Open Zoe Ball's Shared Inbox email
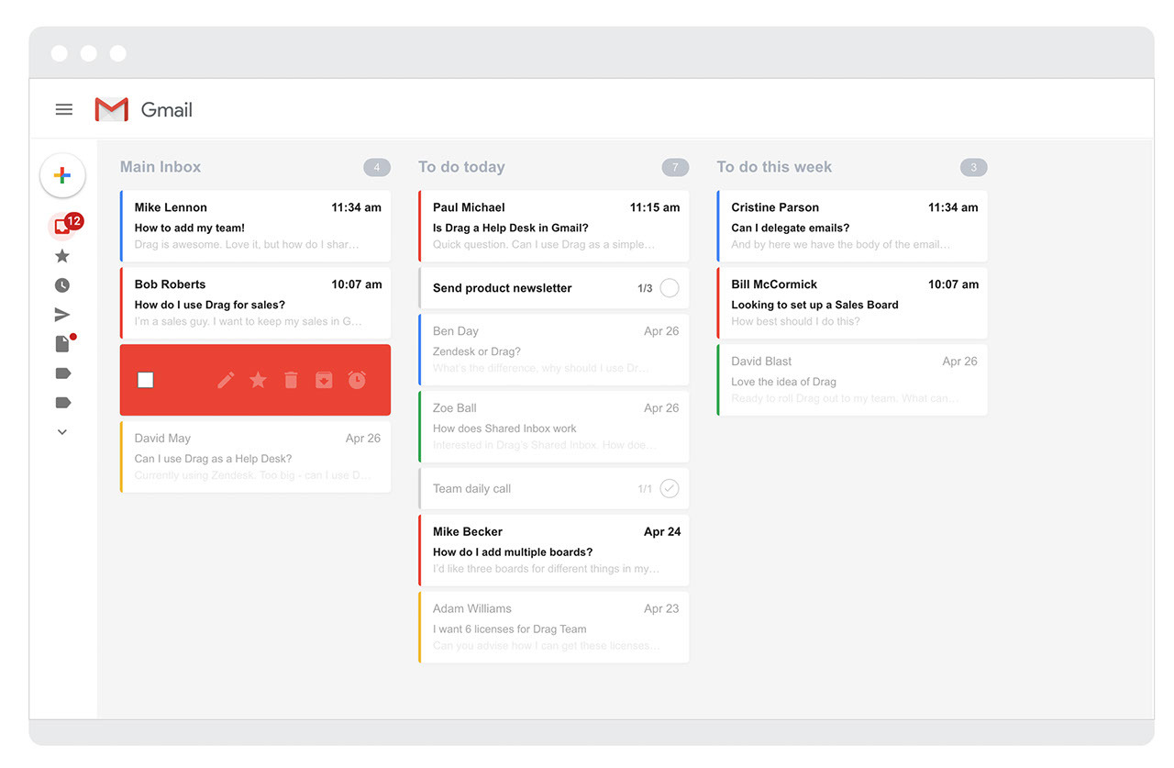This screenshot has height=768, width=1174. click(554, 427)
